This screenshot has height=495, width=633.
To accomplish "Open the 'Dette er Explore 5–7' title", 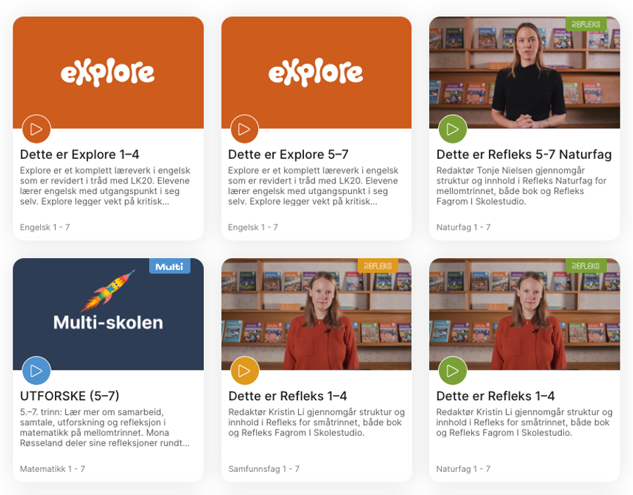I will point(288,155).
